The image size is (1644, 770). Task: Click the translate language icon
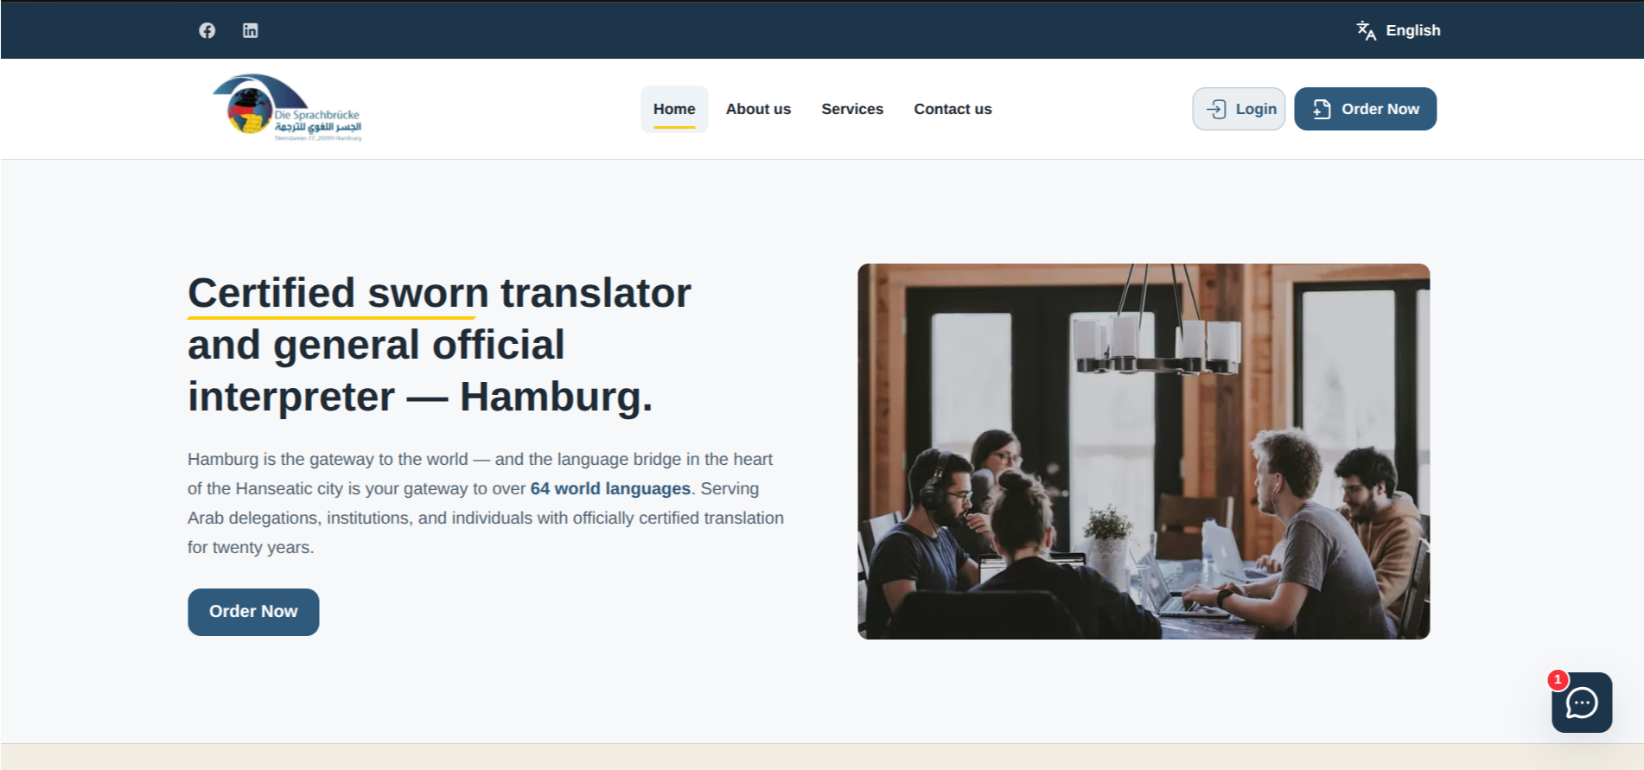(1366, 30)
